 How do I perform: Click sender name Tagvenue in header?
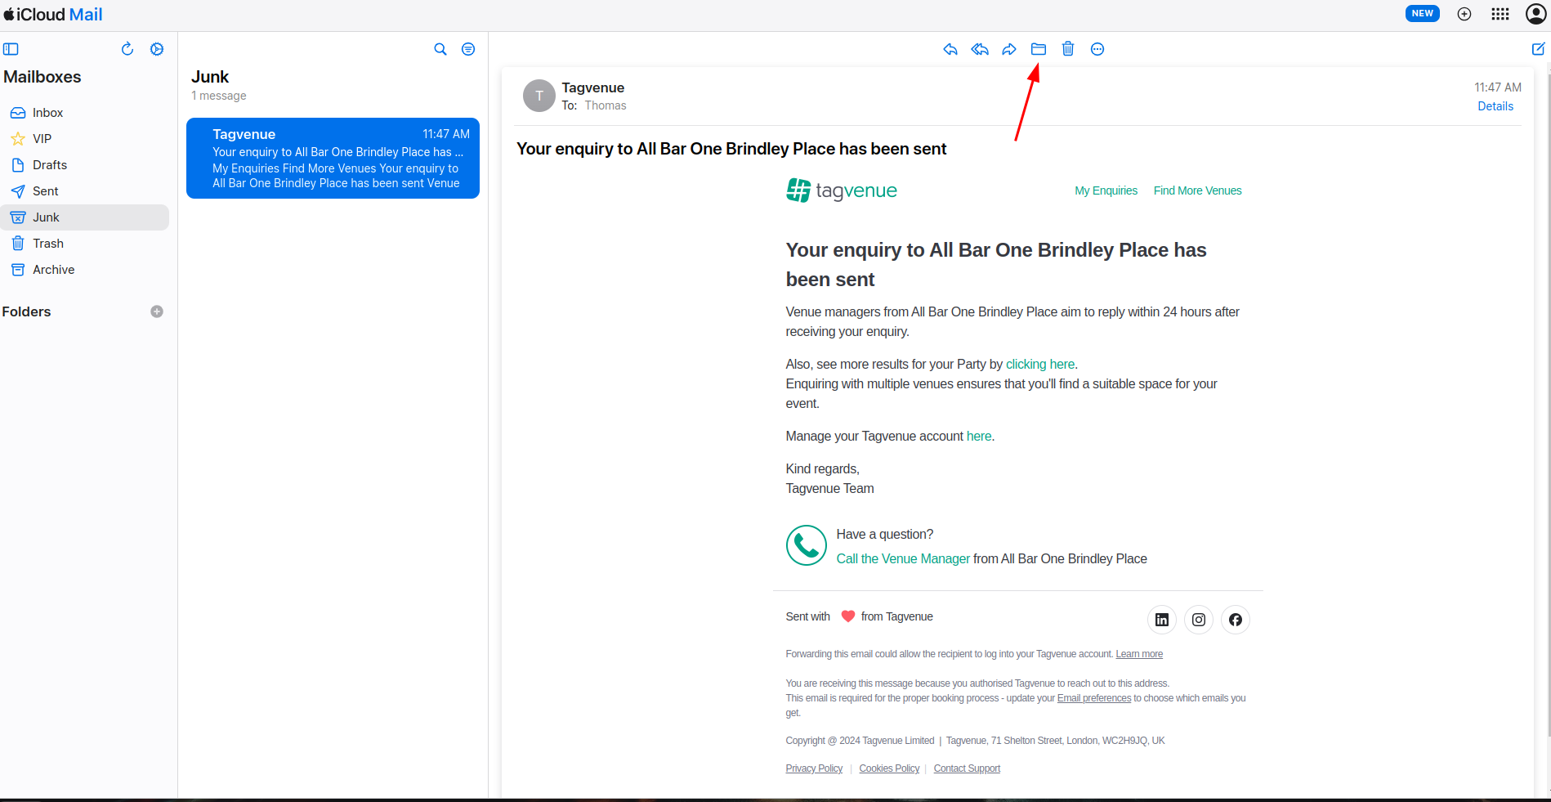click(593, 87)
